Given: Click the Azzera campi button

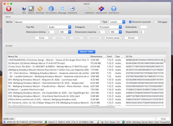Looking at the screenshot, I should (x=113, y=38).
